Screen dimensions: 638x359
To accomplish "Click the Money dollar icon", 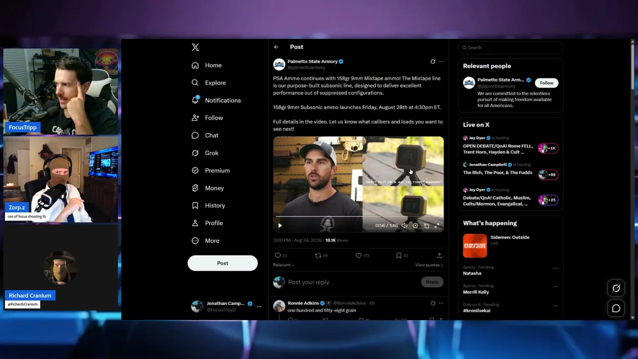I will pyautogui.click(x=195, y=188).
